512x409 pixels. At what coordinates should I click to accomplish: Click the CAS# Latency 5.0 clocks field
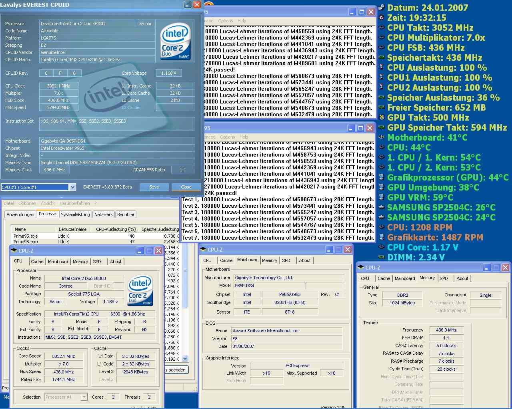446,345
